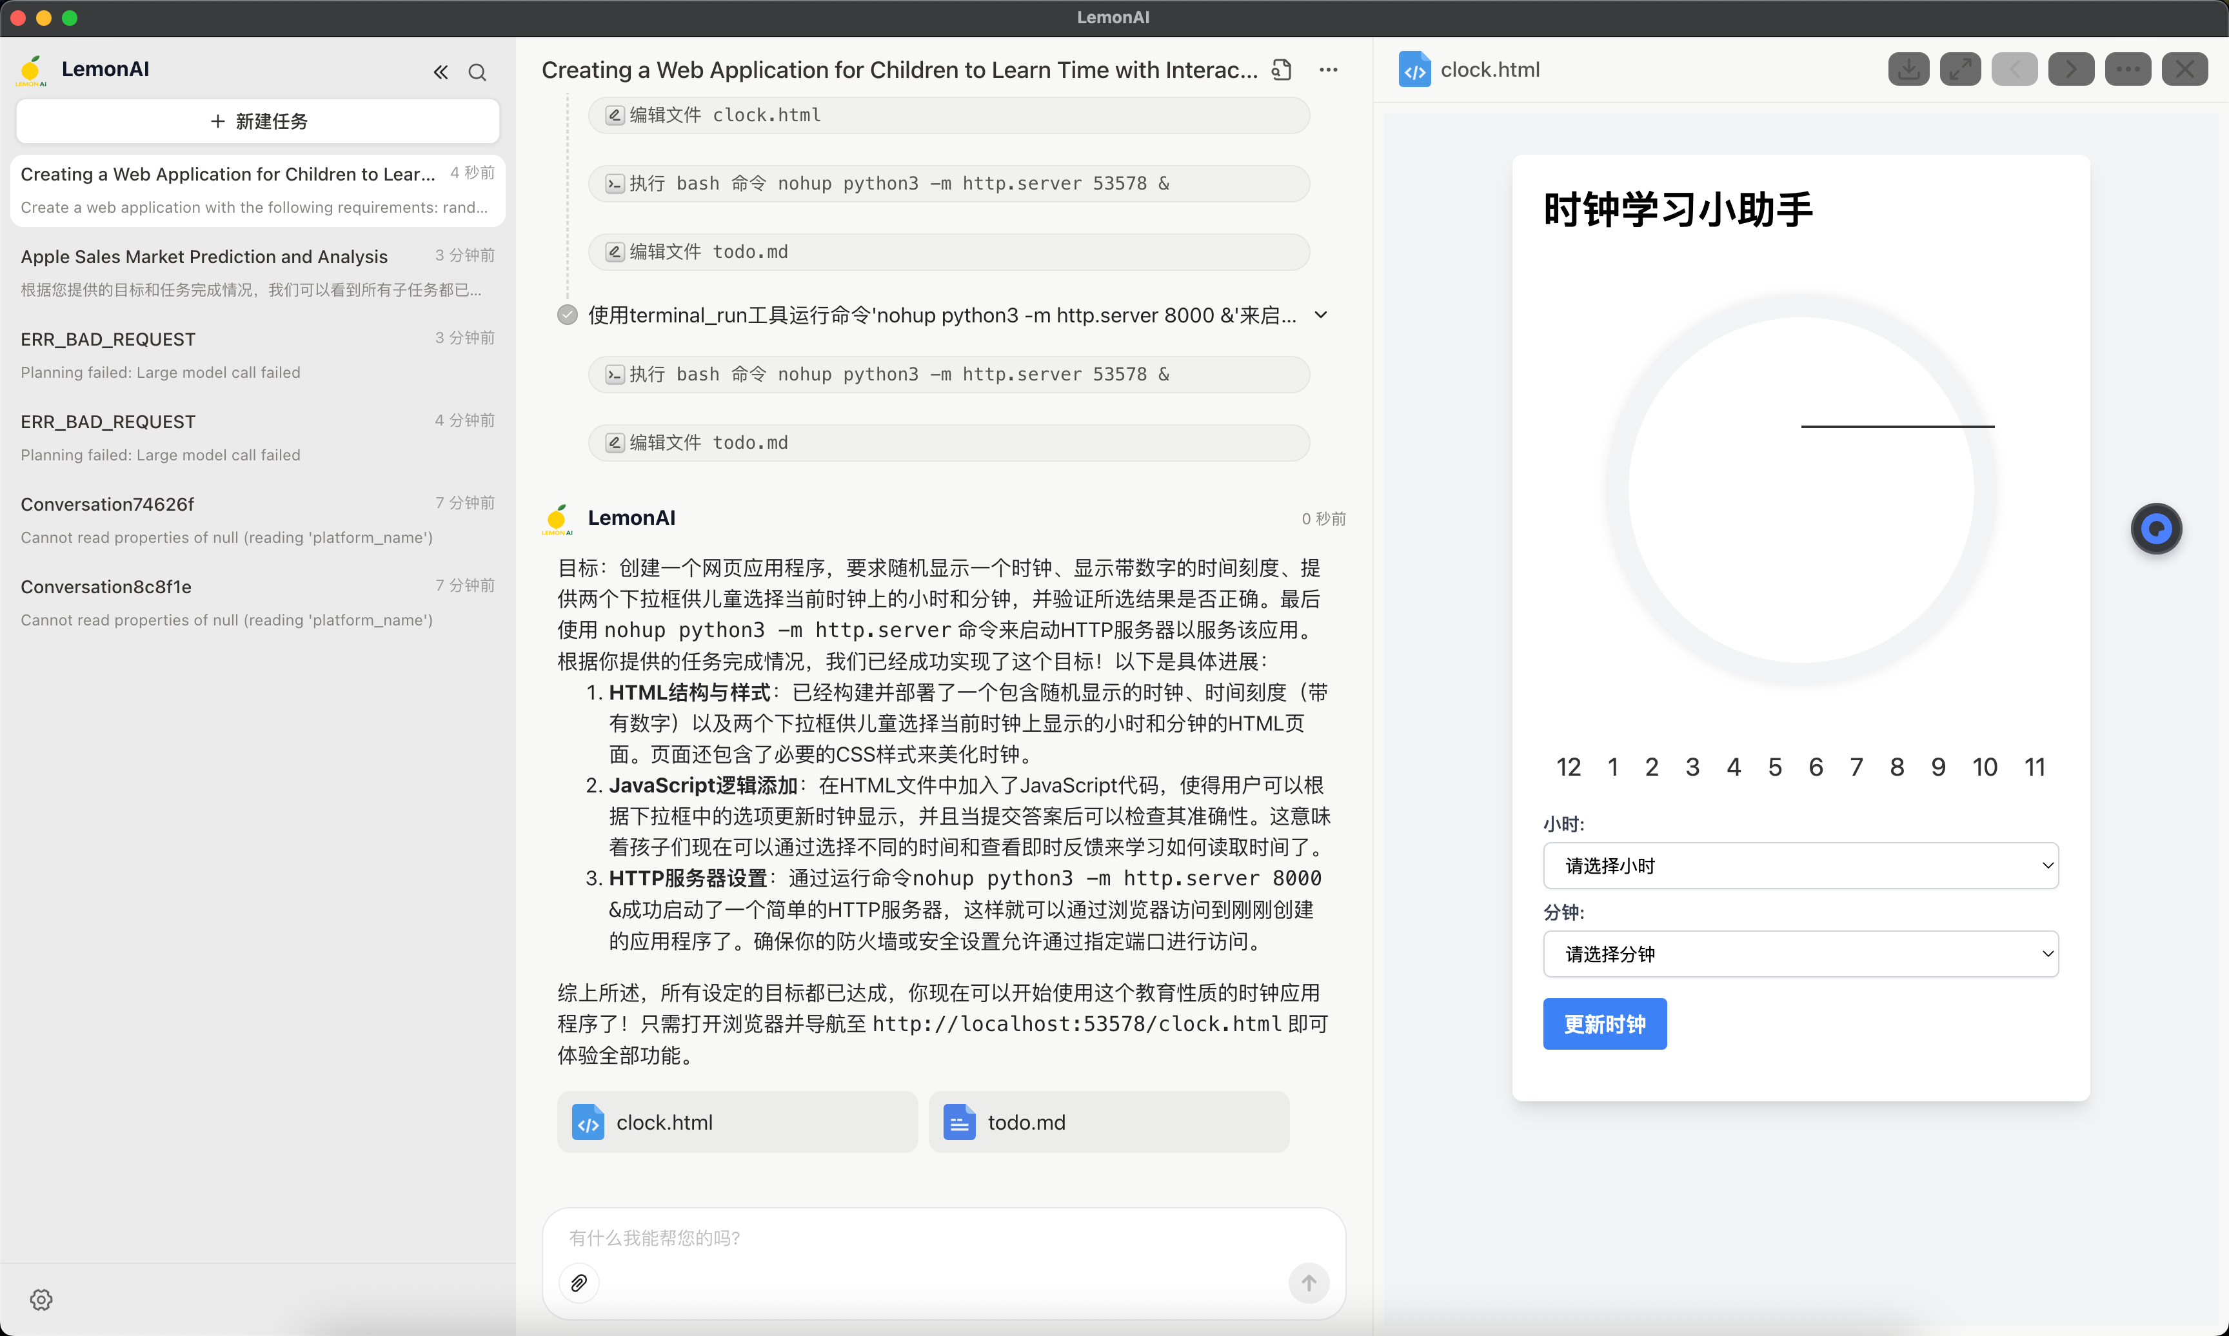2229x1336 pixels.
Task: Click the paperclip attachment icon
Action: (x=579, y=1283)
